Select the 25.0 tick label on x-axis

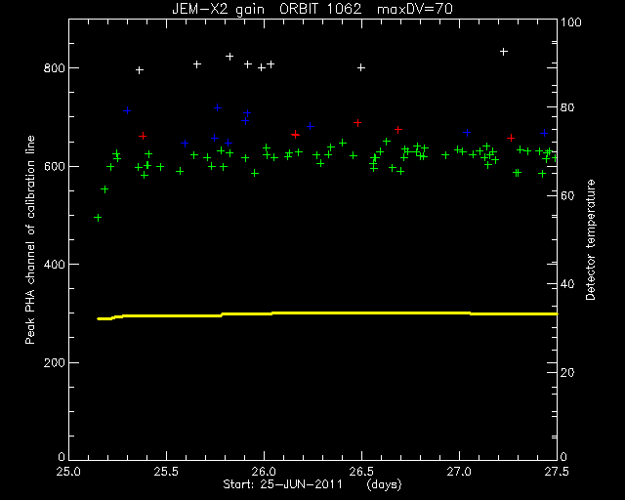click(x=68, y=472)
